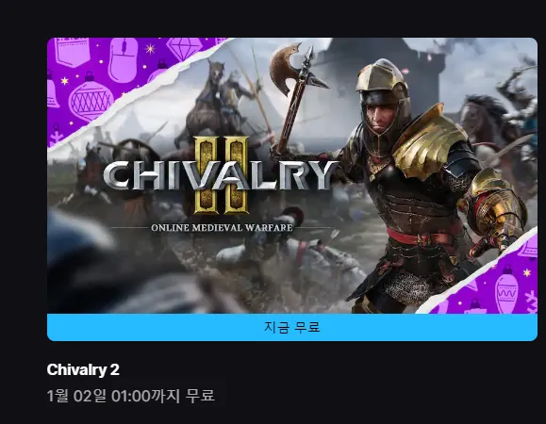546x424 pixels.
Task: Click the '1월 02일 01:00까지 무료' text
Action: [130, 396]
